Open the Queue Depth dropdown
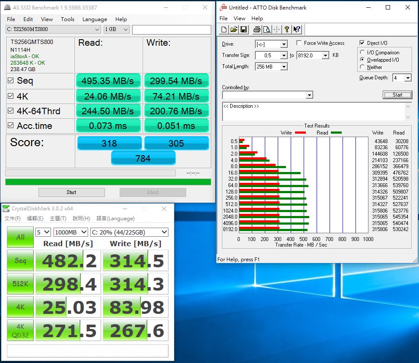The width and height of the screenshot is (419, 363). coord(407,78)
